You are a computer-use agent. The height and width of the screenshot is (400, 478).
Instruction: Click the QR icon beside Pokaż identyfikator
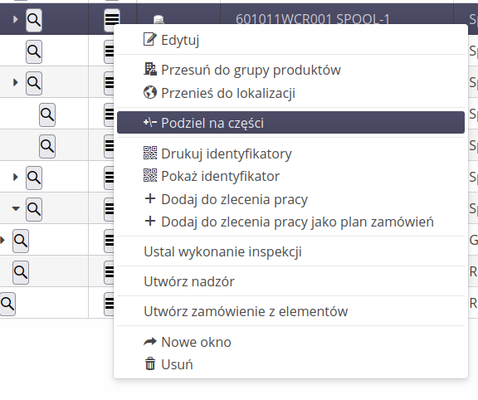point(150,176)
